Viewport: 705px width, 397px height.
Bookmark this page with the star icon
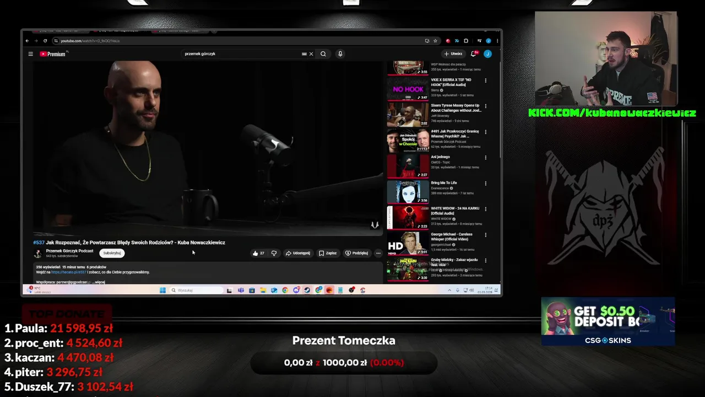pos(435,41)
